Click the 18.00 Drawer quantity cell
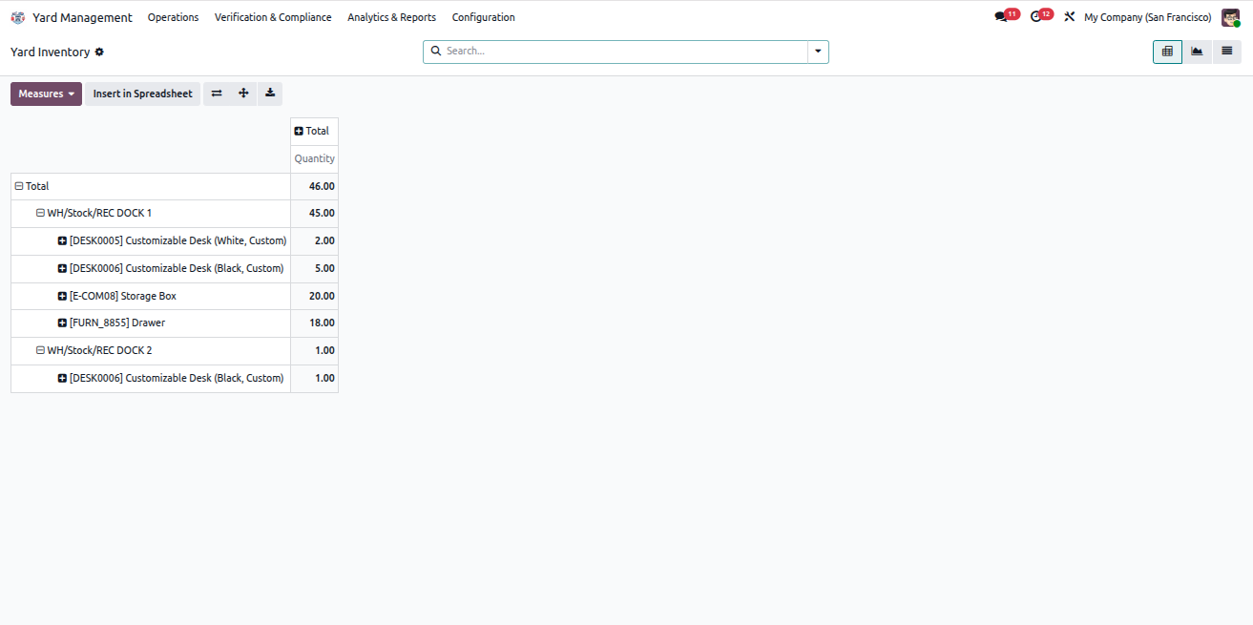1253x625 pixels. (314, 323)
